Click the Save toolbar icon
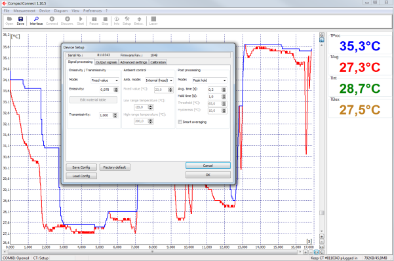 point(20,19)
